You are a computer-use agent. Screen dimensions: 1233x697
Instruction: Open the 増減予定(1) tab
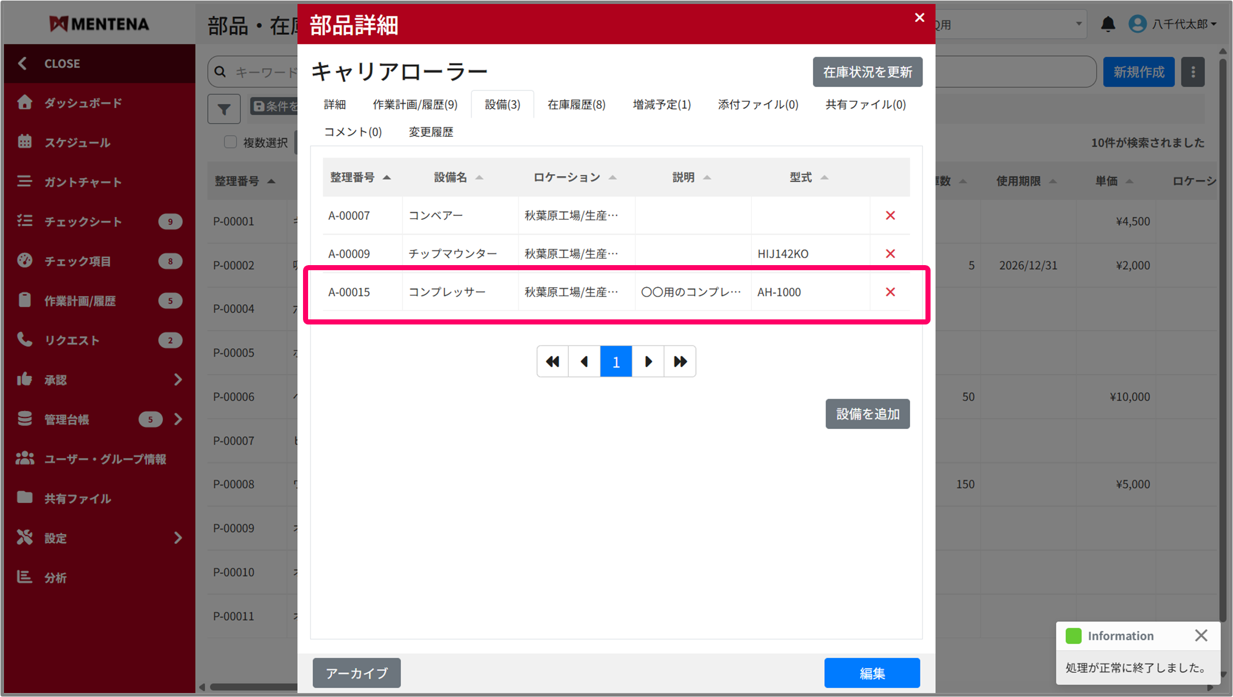coord(661,105)
